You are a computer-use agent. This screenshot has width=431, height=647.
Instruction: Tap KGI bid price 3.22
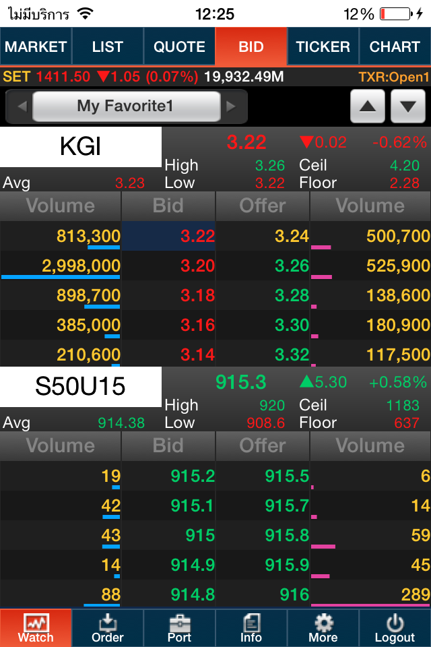[x=197, y=236]
